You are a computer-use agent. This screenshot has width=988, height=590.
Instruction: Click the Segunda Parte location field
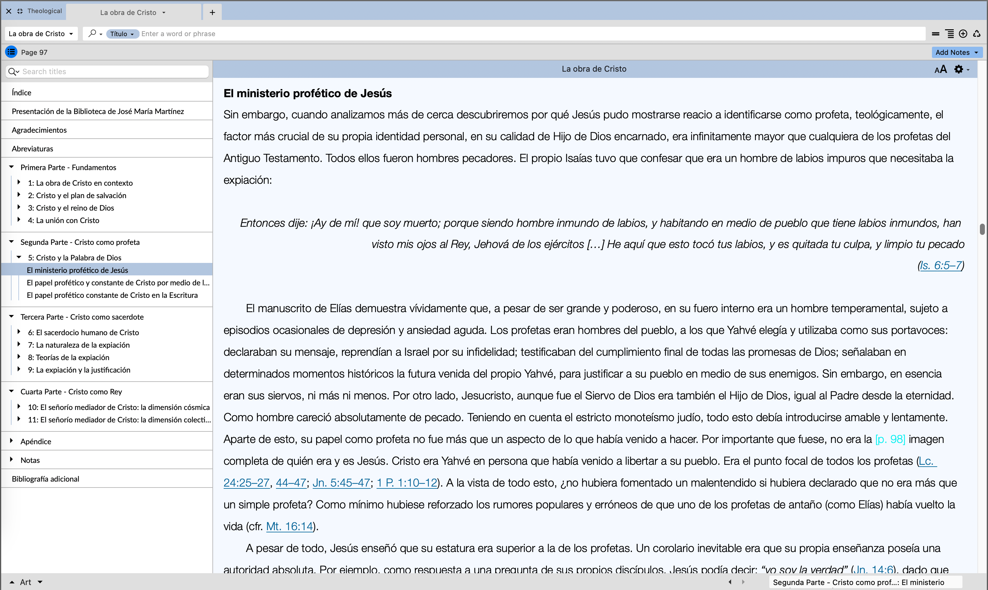[x=865, y=582]
